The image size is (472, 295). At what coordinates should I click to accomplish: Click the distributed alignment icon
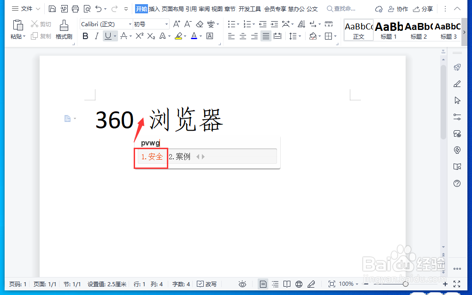277,36
